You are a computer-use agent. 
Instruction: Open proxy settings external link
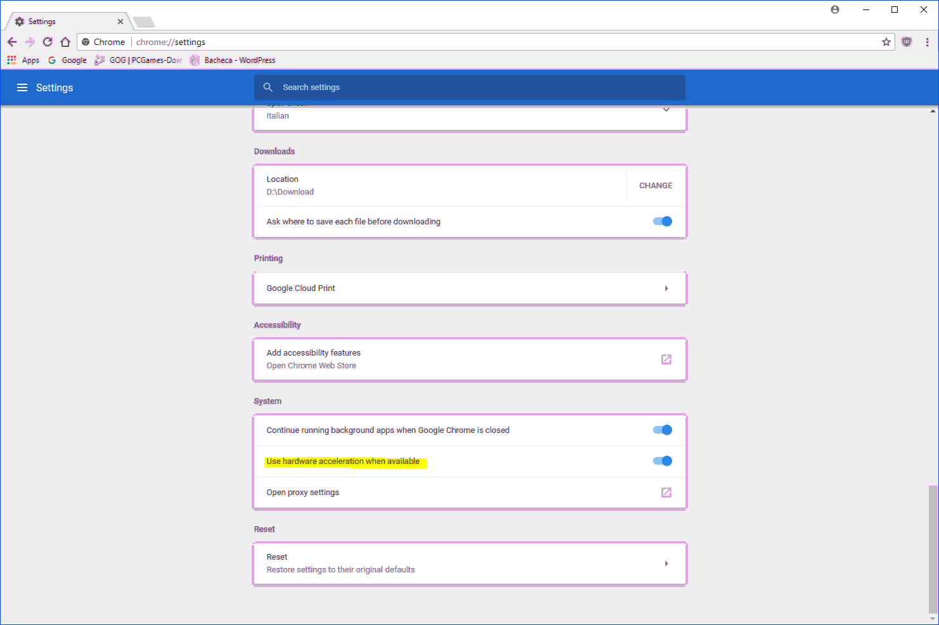coord(666,493)
